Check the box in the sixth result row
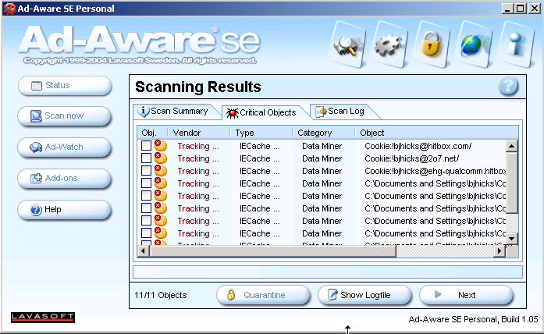 [146, 208]
